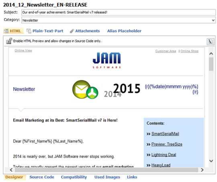Open the Links tab
The height and width of the screenshot is (182, 217).
click(x=132, y=177)
